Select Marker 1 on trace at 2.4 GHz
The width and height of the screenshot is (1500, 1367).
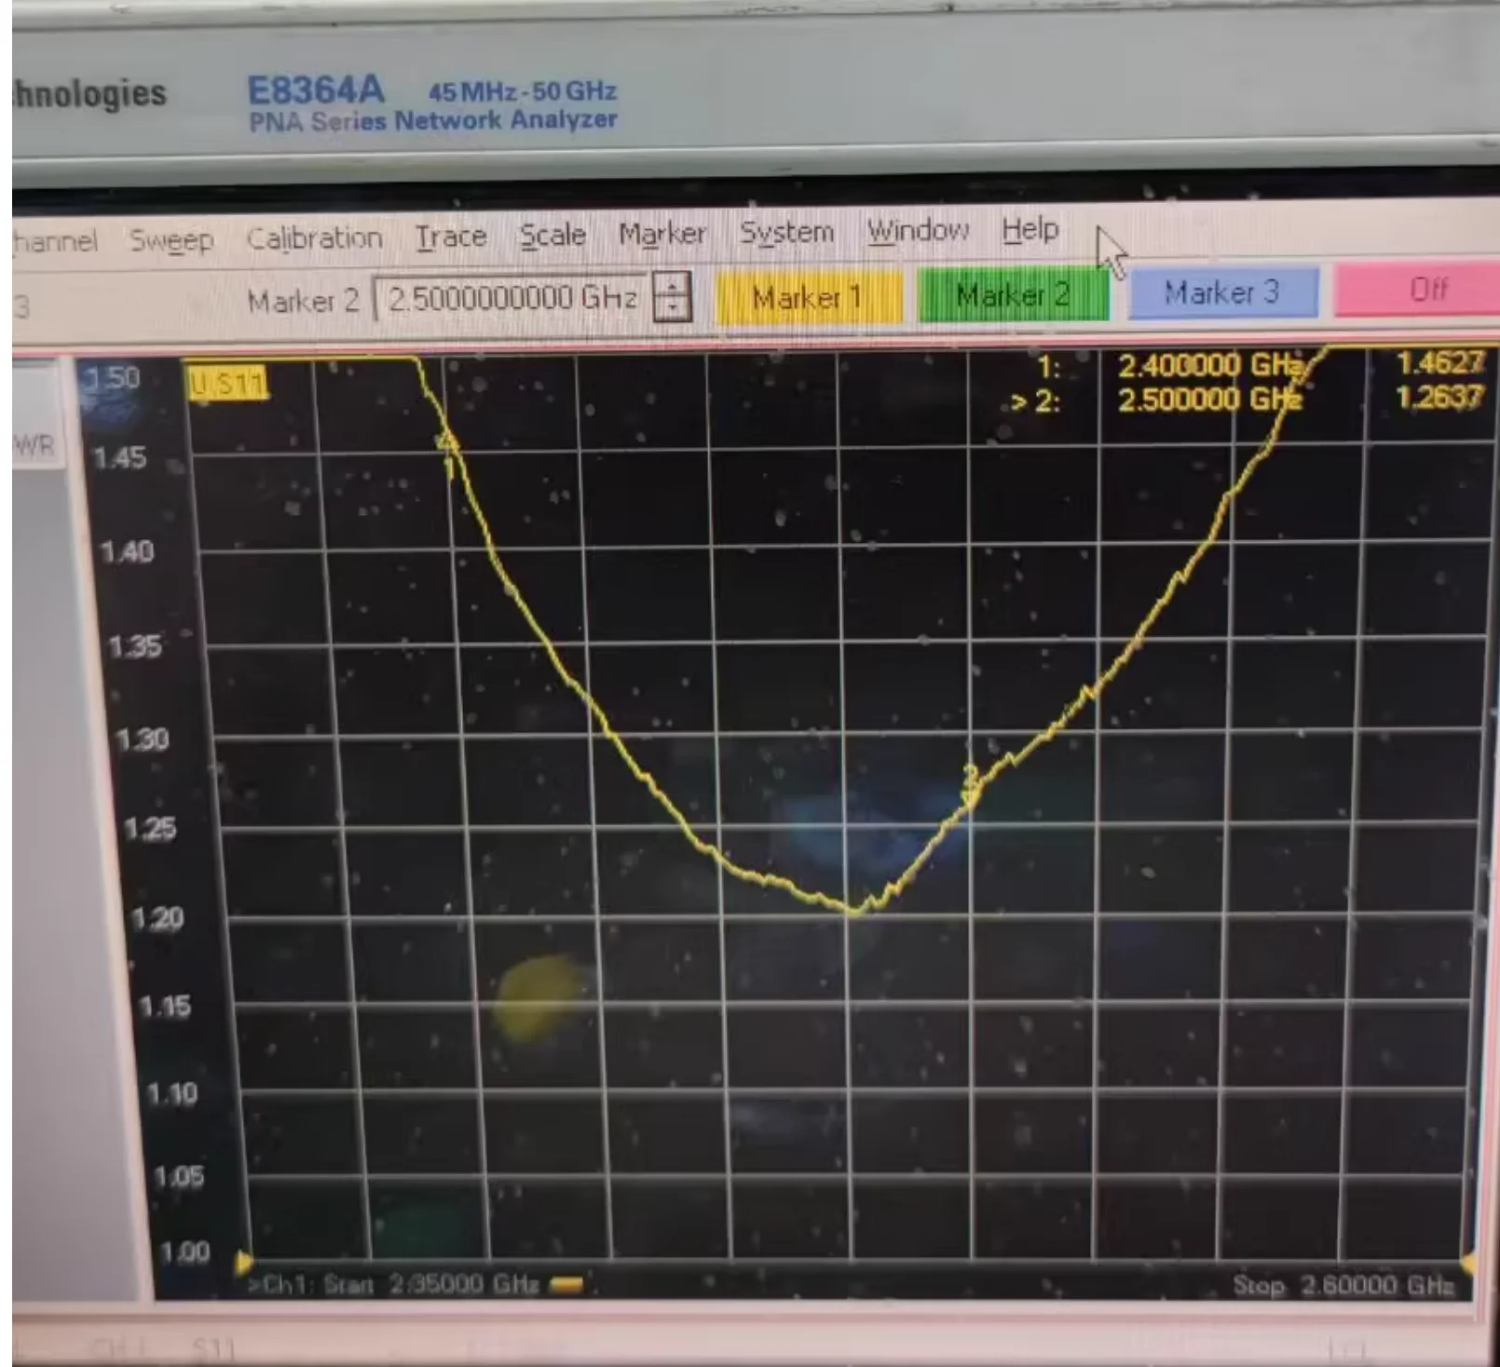448,453
